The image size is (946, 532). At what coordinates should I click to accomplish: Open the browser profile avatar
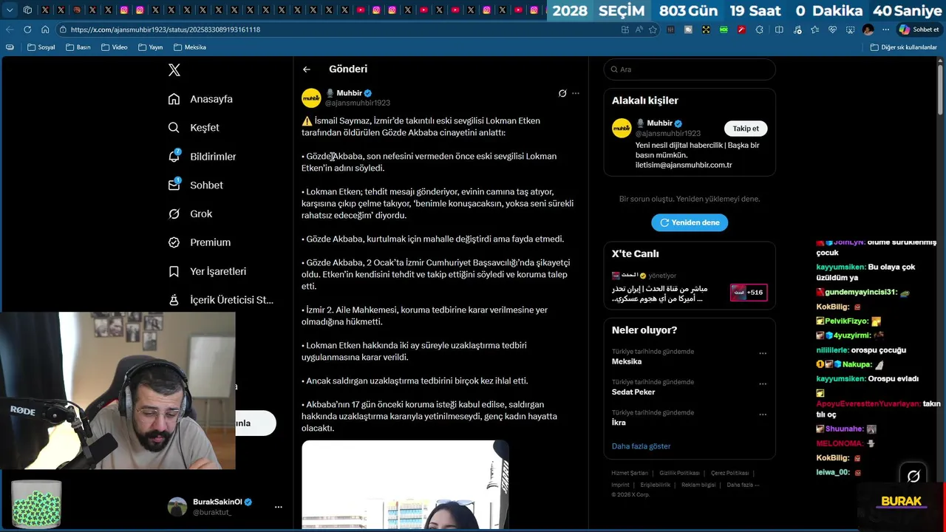pyautogui.click(x=868, y=30)
